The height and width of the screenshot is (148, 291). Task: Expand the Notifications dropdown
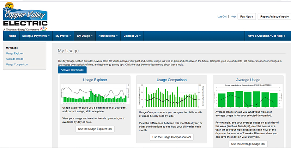pos(108,36)
